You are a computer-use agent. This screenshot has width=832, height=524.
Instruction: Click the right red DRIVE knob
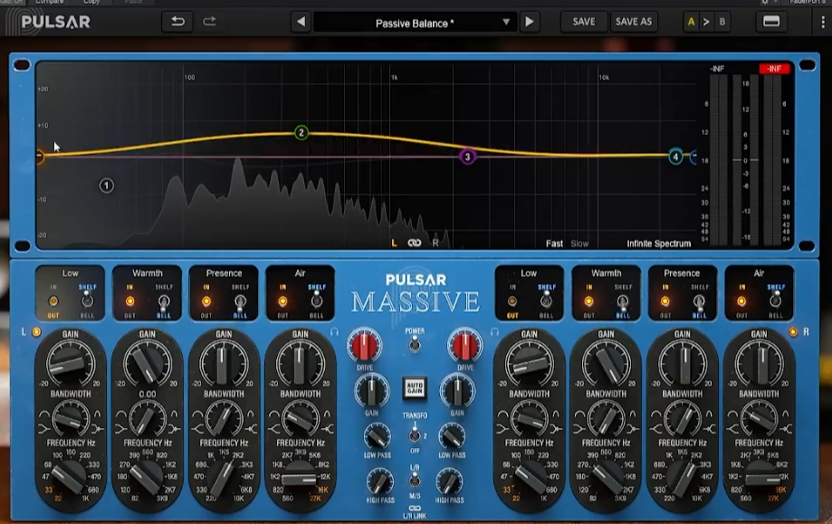pos(464,346)
